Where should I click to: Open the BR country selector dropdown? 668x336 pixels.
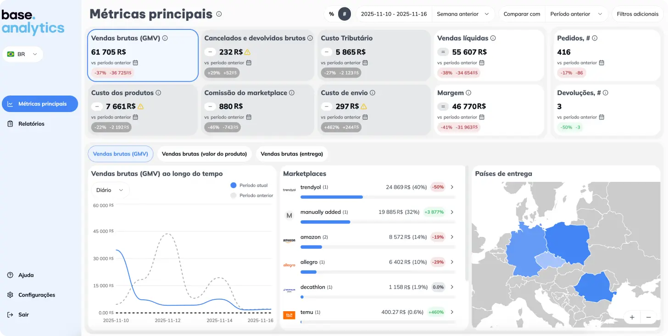click(22, 54)
